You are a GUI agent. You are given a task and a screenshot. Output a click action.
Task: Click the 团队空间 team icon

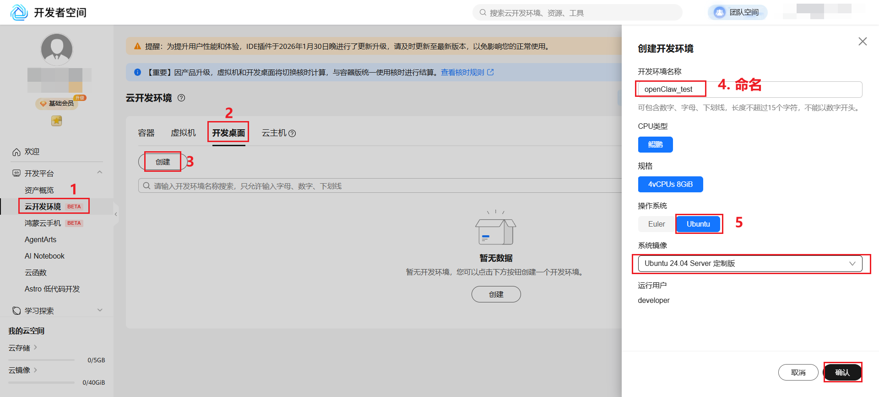720,12
